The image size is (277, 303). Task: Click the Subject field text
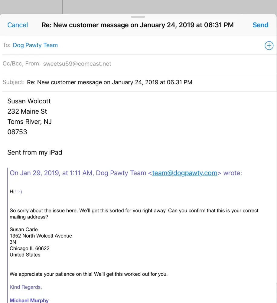109,82
